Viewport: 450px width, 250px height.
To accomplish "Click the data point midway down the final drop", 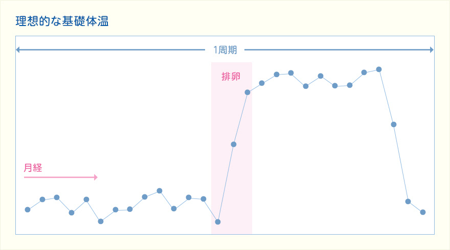I will click(x=394, y=124).
